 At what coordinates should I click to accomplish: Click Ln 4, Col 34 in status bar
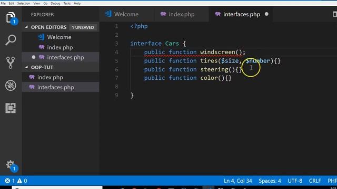(237, 181)
